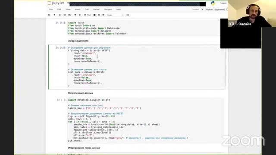Run the selected cell

coord(88,15)
